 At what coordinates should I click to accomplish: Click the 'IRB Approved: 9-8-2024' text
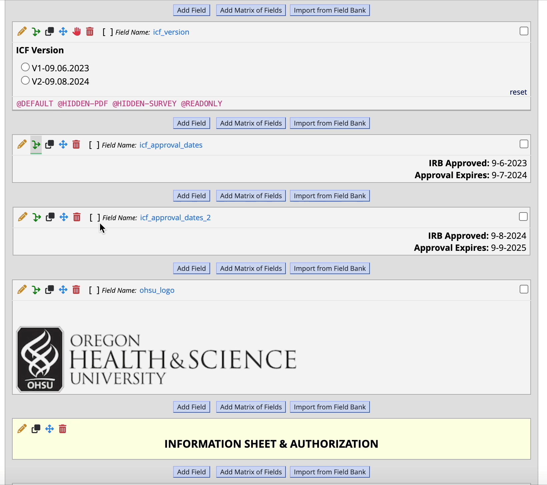pos(477,236)
